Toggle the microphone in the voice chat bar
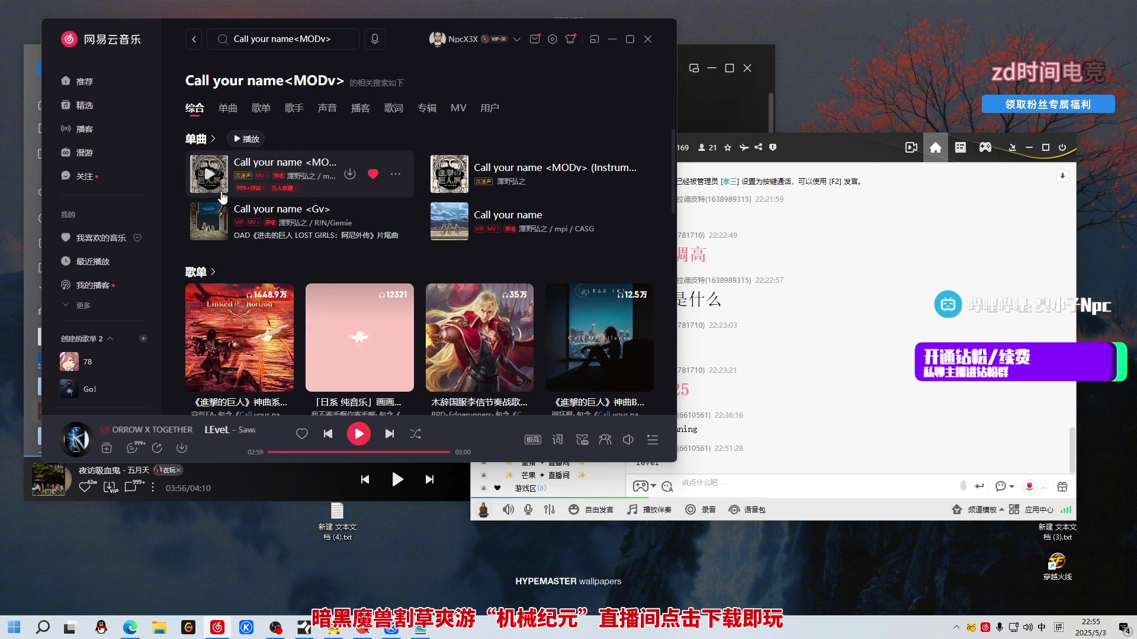Screen dimensions: 1137x639 528,509
